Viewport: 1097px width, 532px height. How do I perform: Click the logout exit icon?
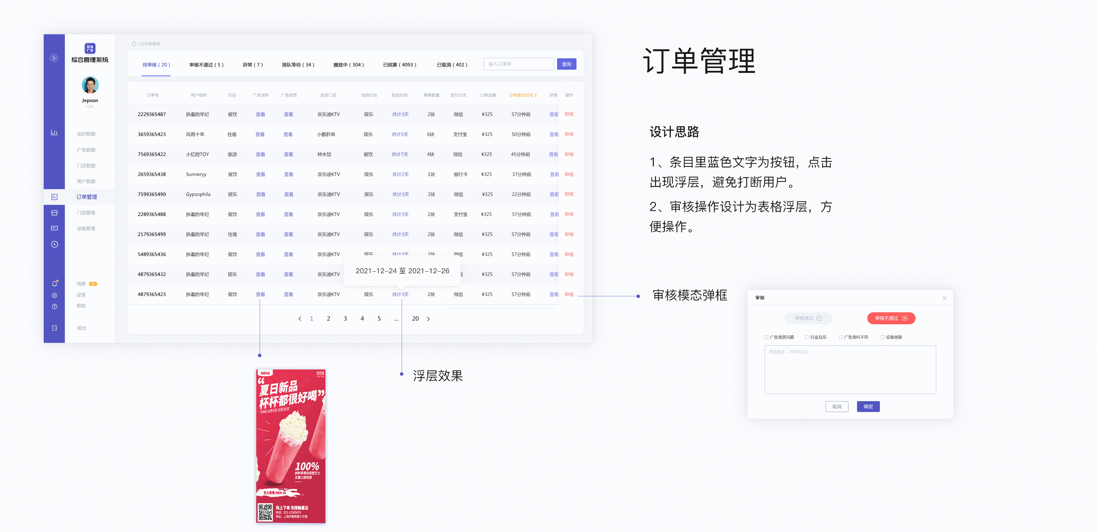click(x=55, y=328)
